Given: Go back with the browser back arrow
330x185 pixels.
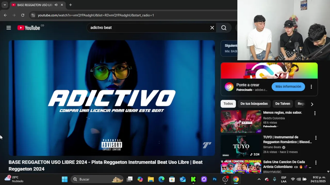Looking at the screenshot, I should [5, 15].
